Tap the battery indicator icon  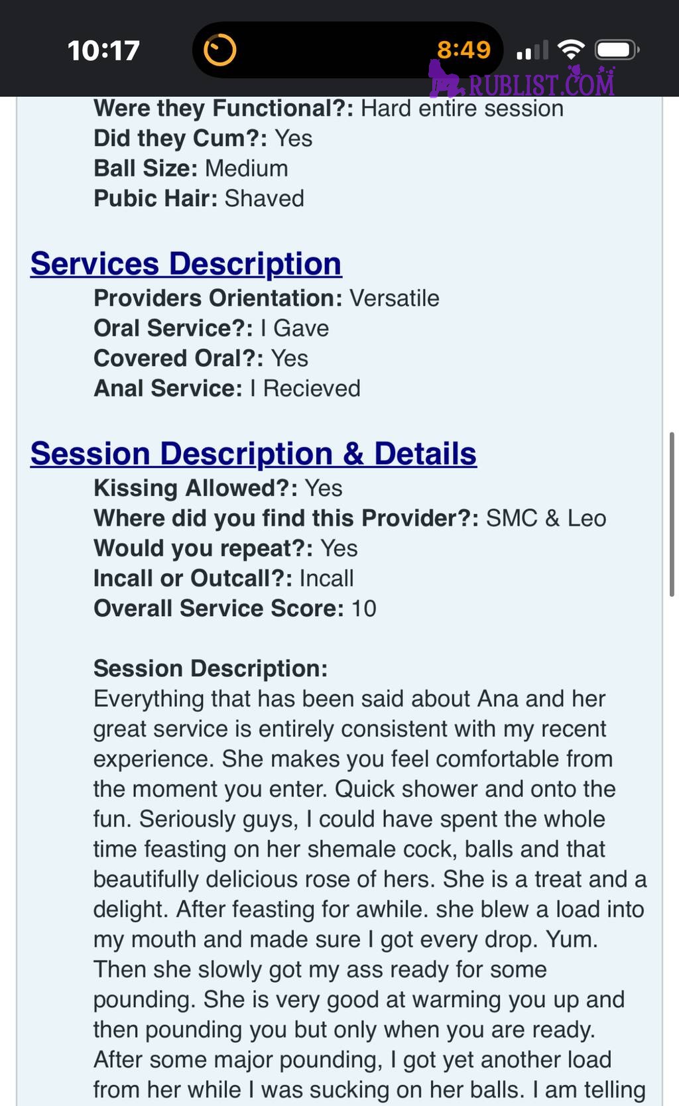pos(617,50)
